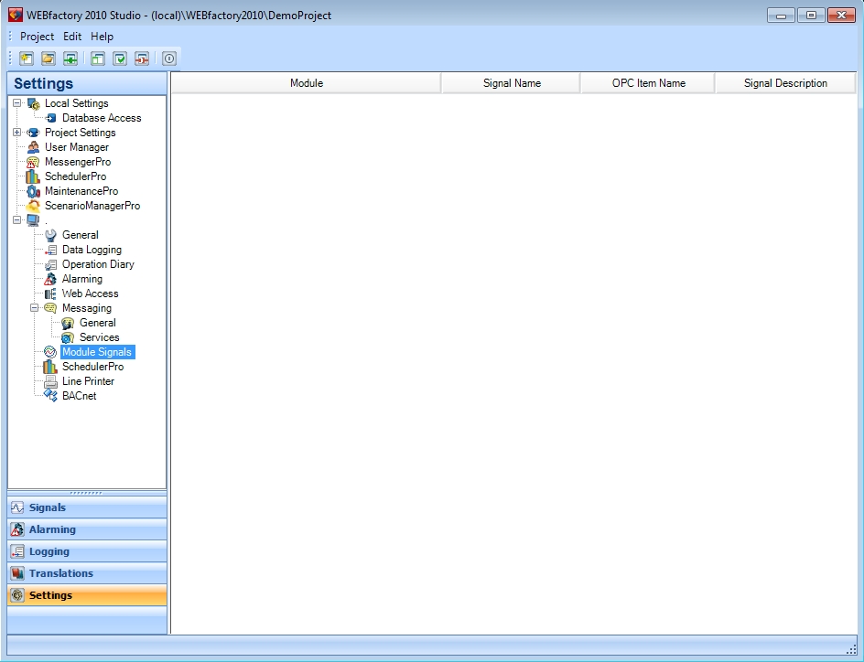Click the green window layout toolbar icon
This screenshot has width=864, height=662.
click(x=98, y=59)
